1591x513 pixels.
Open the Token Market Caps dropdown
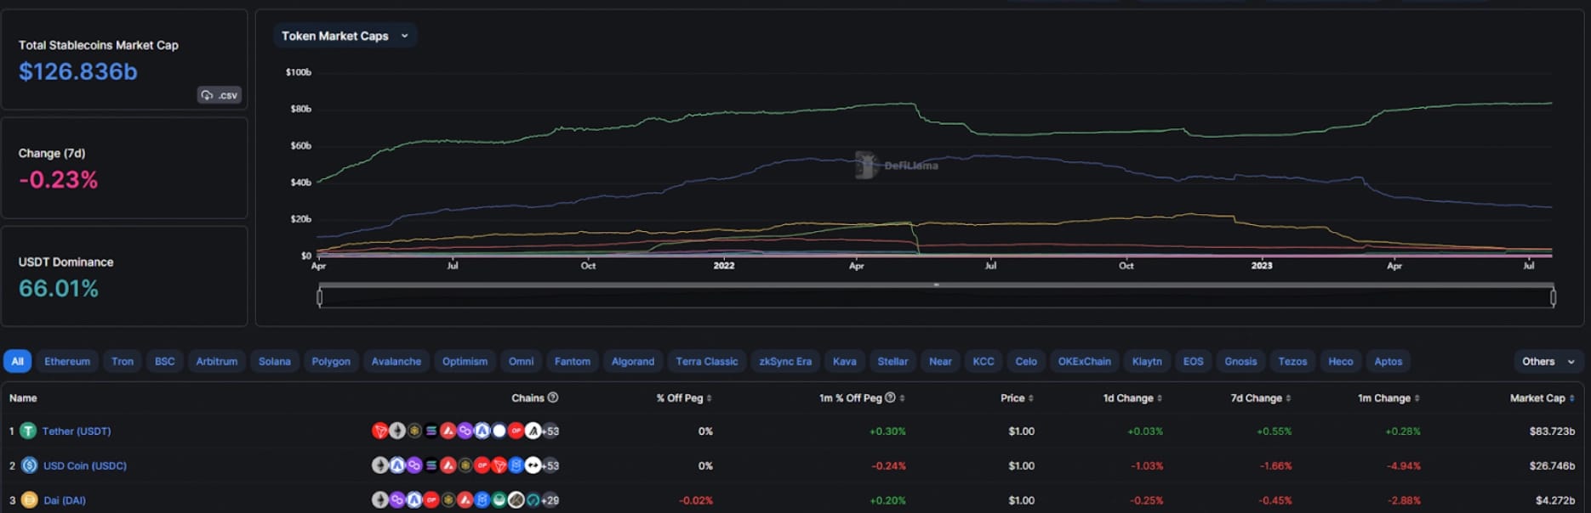(x=345, y=36)
